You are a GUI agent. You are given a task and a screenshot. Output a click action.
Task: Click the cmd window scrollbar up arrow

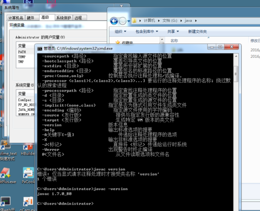coord(236,56)
